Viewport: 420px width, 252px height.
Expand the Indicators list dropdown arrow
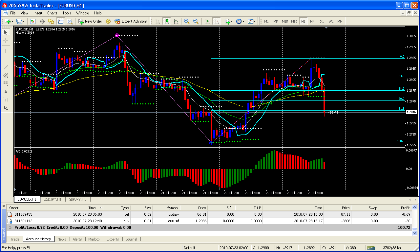pos(232,21)
